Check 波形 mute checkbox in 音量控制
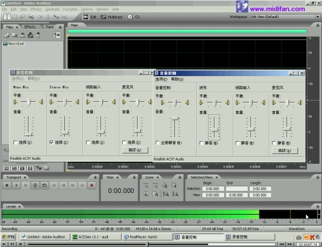Viewport: 322px width, 247px height. 202,143
